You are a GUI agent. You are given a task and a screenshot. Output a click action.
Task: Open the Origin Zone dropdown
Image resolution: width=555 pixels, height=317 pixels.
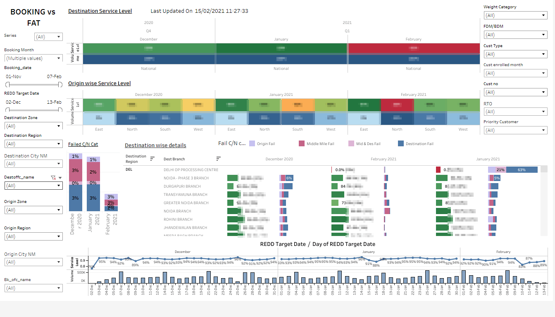click(x=58, y=210)
